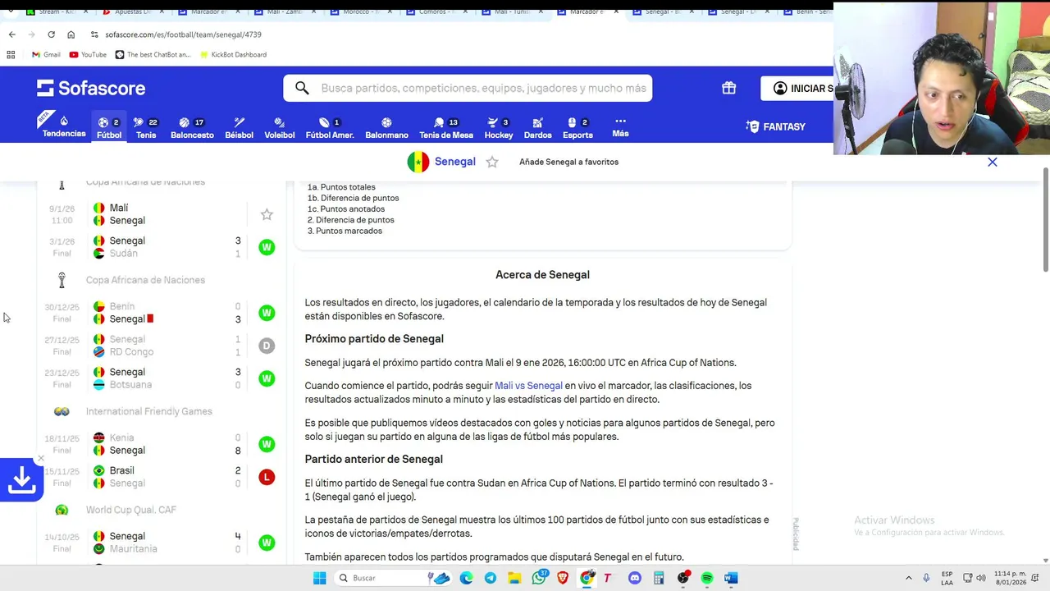This screenshot has width=1050, height=591.
Task: Open the tab search dropdown arrow
Action: coord(9,11)
